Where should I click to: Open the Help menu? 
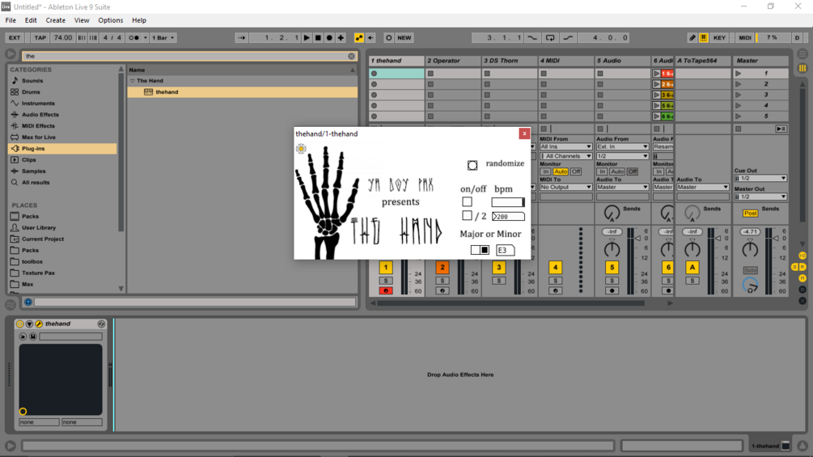139,20
